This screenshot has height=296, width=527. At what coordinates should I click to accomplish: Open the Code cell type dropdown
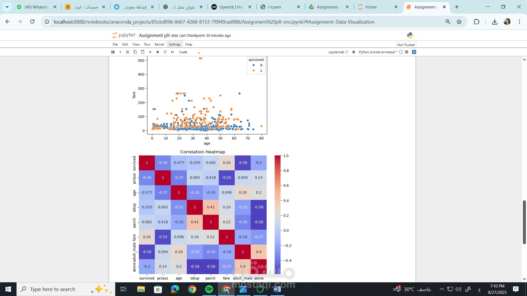[x=190, y=52]
